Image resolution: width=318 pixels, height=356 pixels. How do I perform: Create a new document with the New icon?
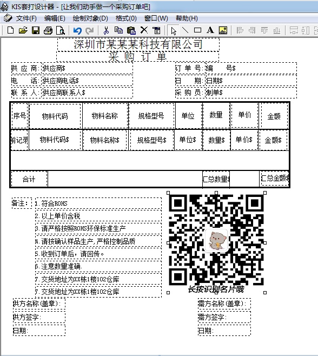coord(11,30)
